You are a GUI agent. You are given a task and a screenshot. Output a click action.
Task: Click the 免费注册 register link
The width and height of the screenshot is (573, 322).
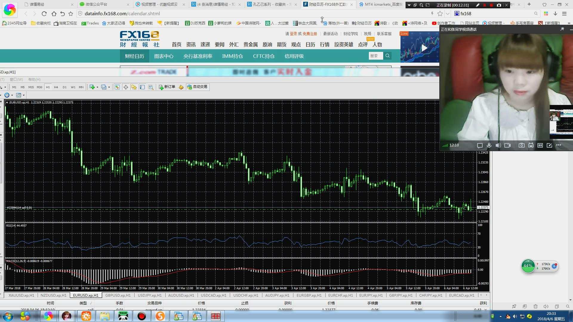click(310, 34)
